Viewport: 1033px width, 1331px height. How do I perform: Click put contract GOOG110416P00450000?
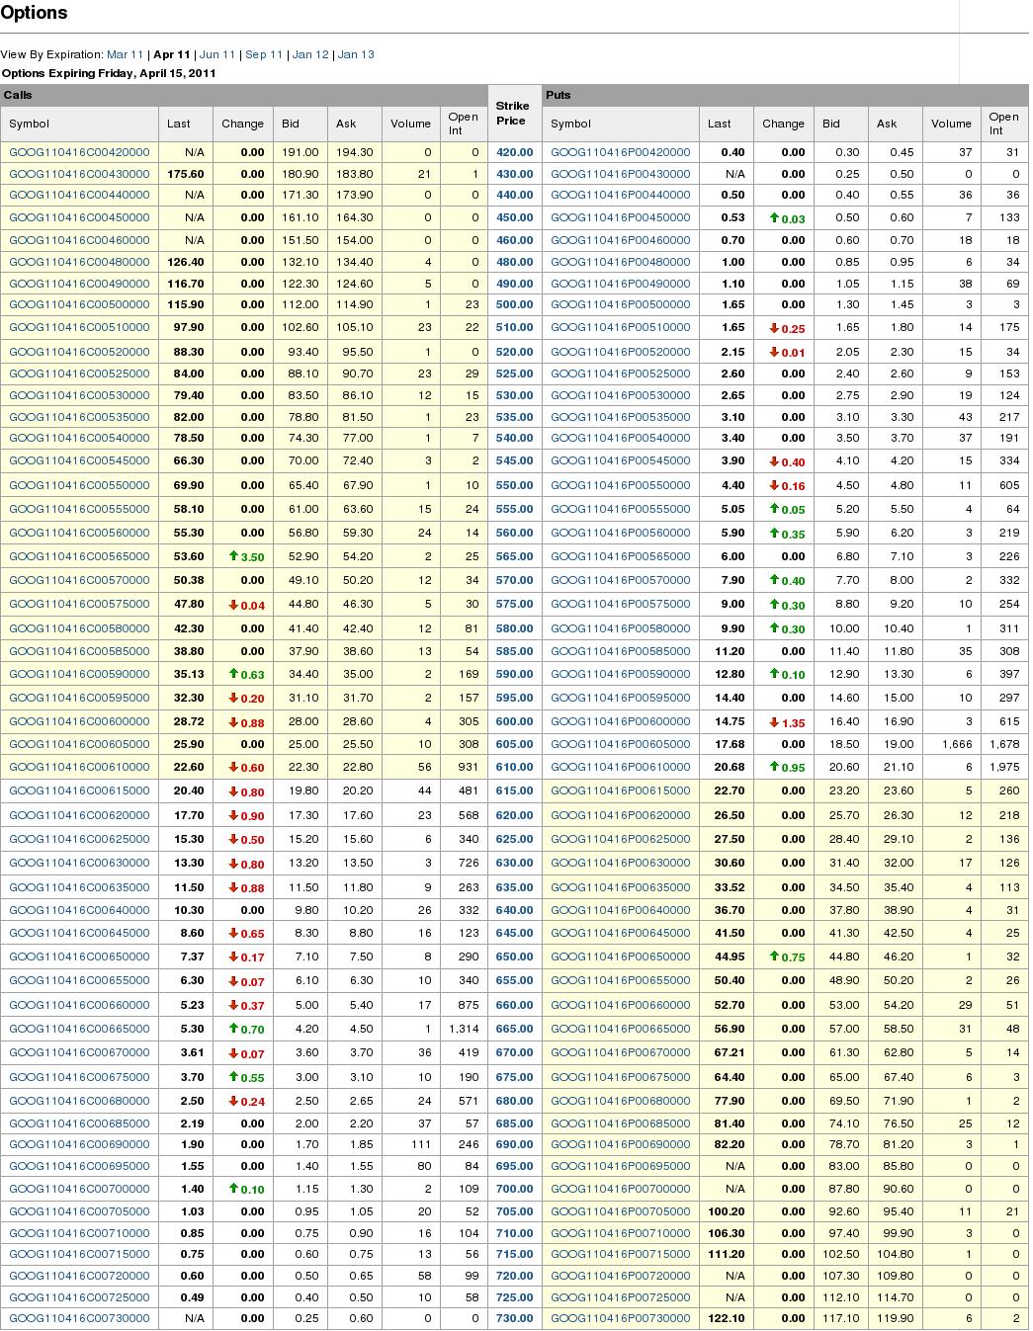621,217
